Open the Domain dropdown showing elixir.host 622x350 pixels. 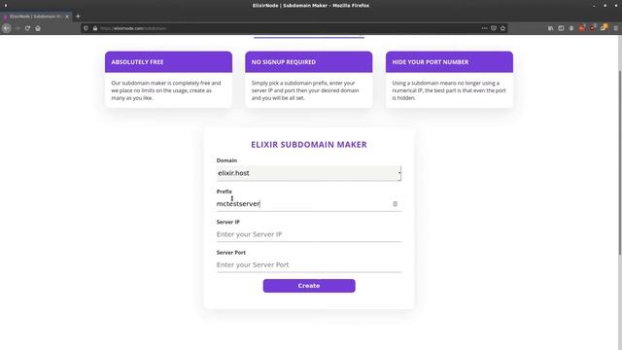click(309, 173)
